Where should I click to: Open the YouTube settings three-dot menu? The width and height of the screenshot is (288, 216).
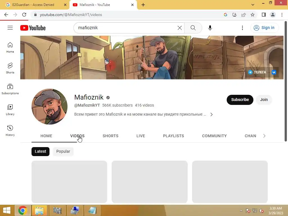242,28
